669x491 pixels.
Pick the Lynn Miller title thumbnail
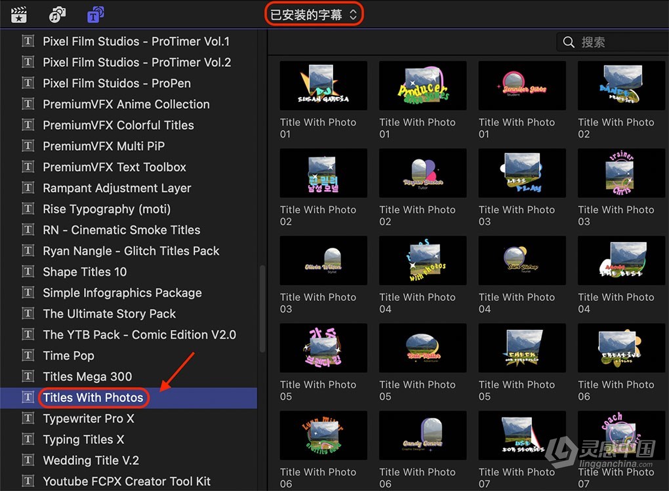pyautogui.click(x=323, y=435)
